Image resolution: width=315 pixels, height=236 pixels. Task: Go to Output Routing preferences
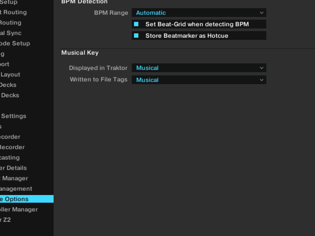click(x=13, y=12)
